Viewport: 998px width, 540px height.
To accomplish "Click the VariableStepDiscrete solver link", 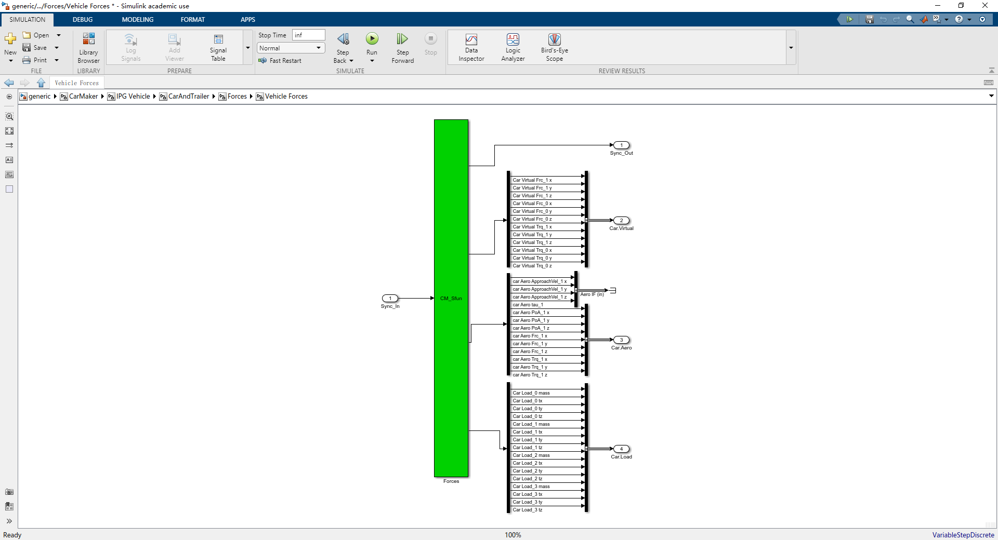I will coord(963,535).
